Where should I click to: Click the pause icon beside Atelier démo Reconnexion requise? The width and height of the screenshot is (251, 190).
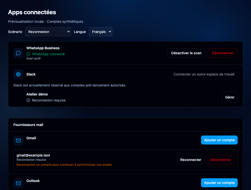[x=28, y=100]
